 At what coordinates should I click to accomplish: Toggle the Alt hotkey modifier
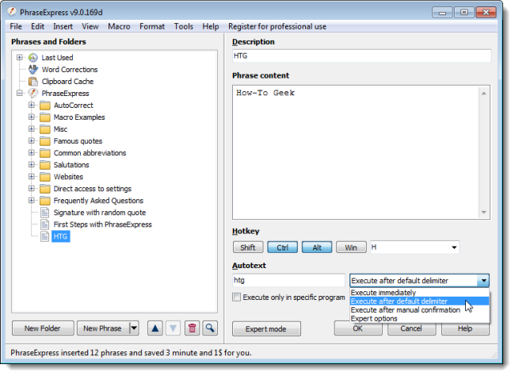coord(317,247)
